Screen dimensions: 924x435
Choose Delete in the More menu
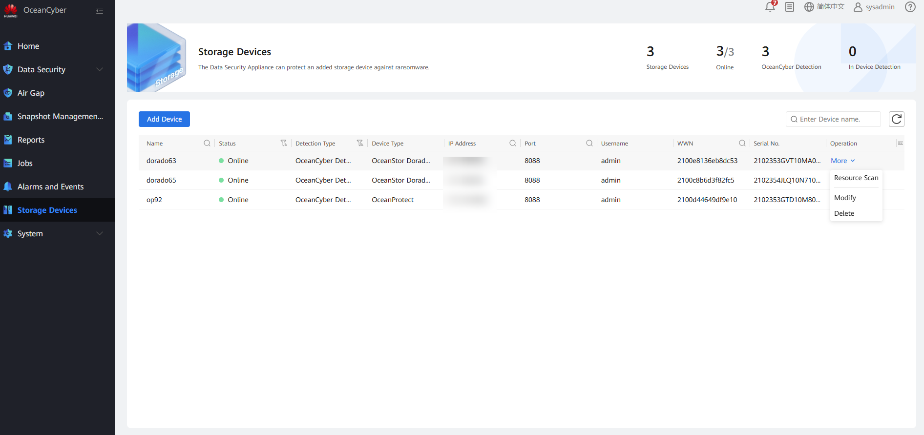844,213
